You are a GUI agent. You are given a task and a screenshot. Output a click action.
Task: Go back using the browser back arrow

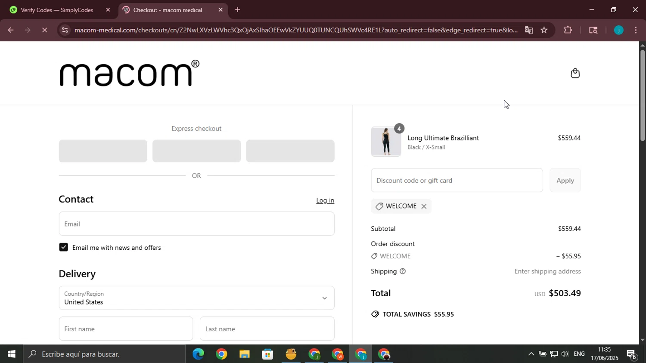(x=11, y=30)
